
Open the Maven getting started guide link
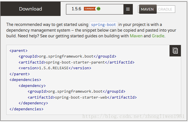[136, 36]
